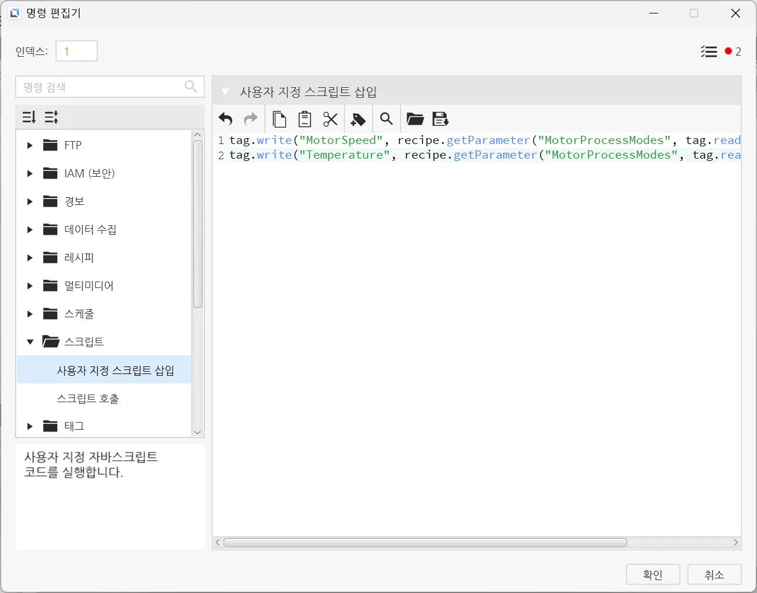Open script file with folder icon
Screen dimensions: 757x593
415,119
